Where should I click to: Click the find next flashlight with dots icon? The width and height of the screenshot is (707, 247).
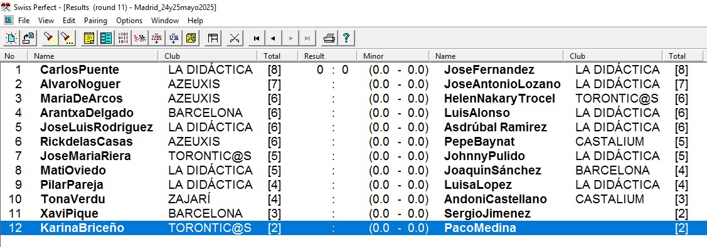67,38
